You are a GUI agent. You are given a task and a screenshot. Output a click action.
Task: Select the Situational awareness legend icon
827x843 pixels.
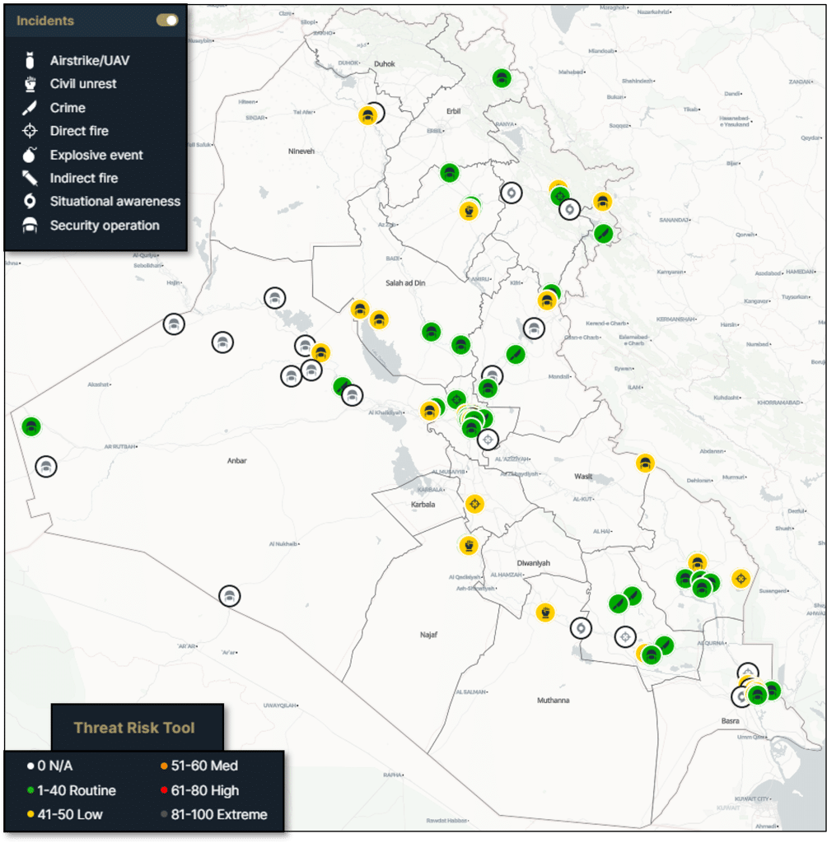[x=30, y=201]
